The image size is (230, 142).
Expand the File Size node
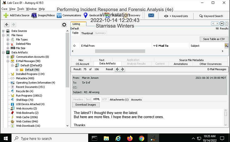(8, 48)
